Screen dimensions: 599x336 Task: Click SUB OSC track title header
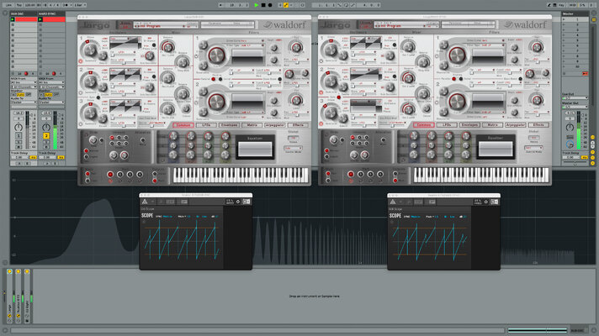(x=24, y=13)
